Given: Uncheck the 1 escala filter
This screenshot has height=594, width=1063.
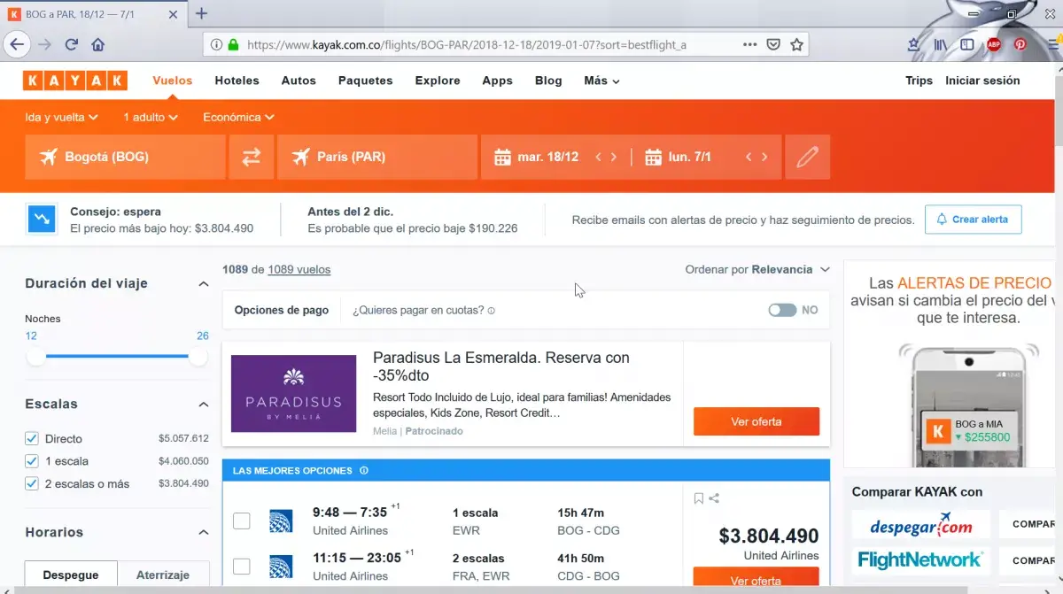Looking at the screenshot, I should pyautogui.click(x=32, y=461).
